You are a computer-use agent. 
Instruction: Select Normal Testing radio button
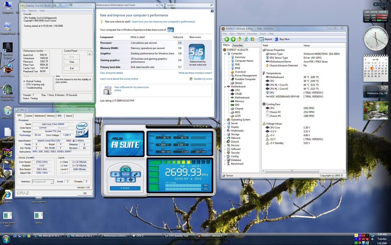coord(24,81)
